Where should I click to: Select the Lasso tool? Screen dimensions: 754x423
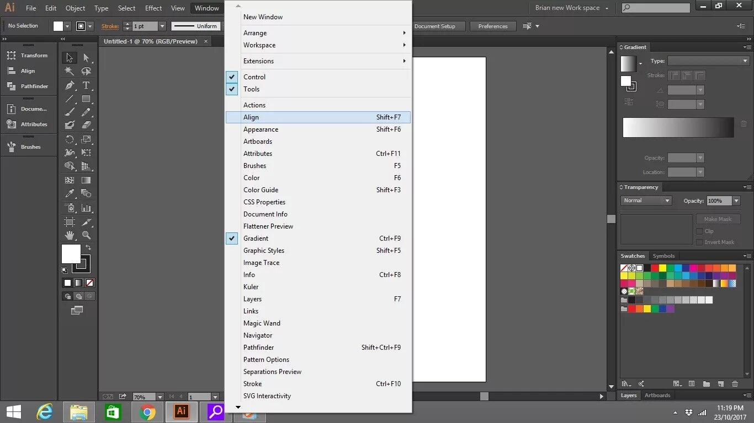(x=86, y=71)
